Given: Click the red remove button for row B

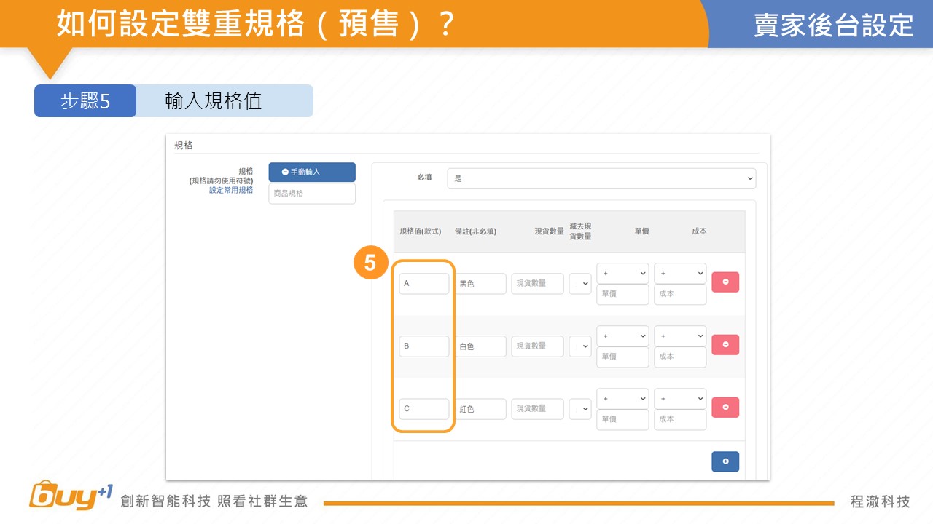Looking at the screenshot, I should (x=725, y=345).
